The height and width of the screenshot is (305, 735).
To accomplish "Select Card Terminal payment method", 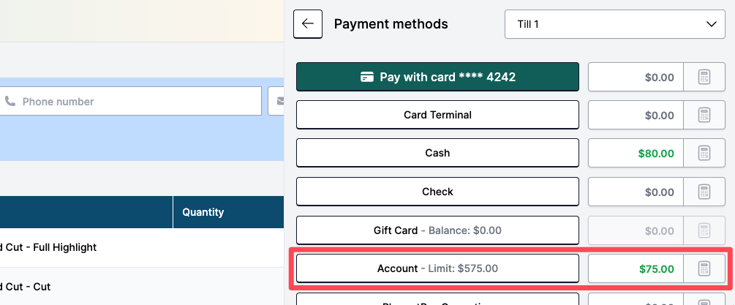I will pos(437,115).
